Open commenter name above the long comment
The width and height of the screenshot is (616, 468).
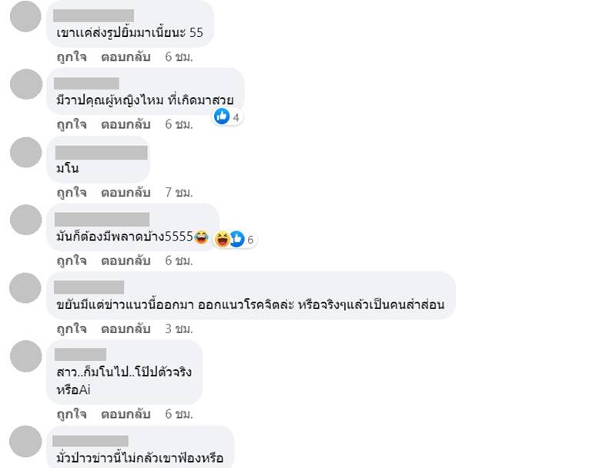tap(89, 287)
